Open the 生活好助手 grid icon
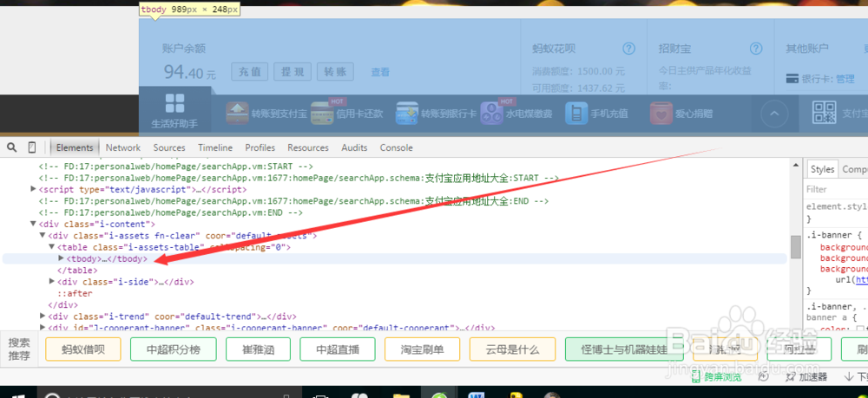 pos(175,103)
